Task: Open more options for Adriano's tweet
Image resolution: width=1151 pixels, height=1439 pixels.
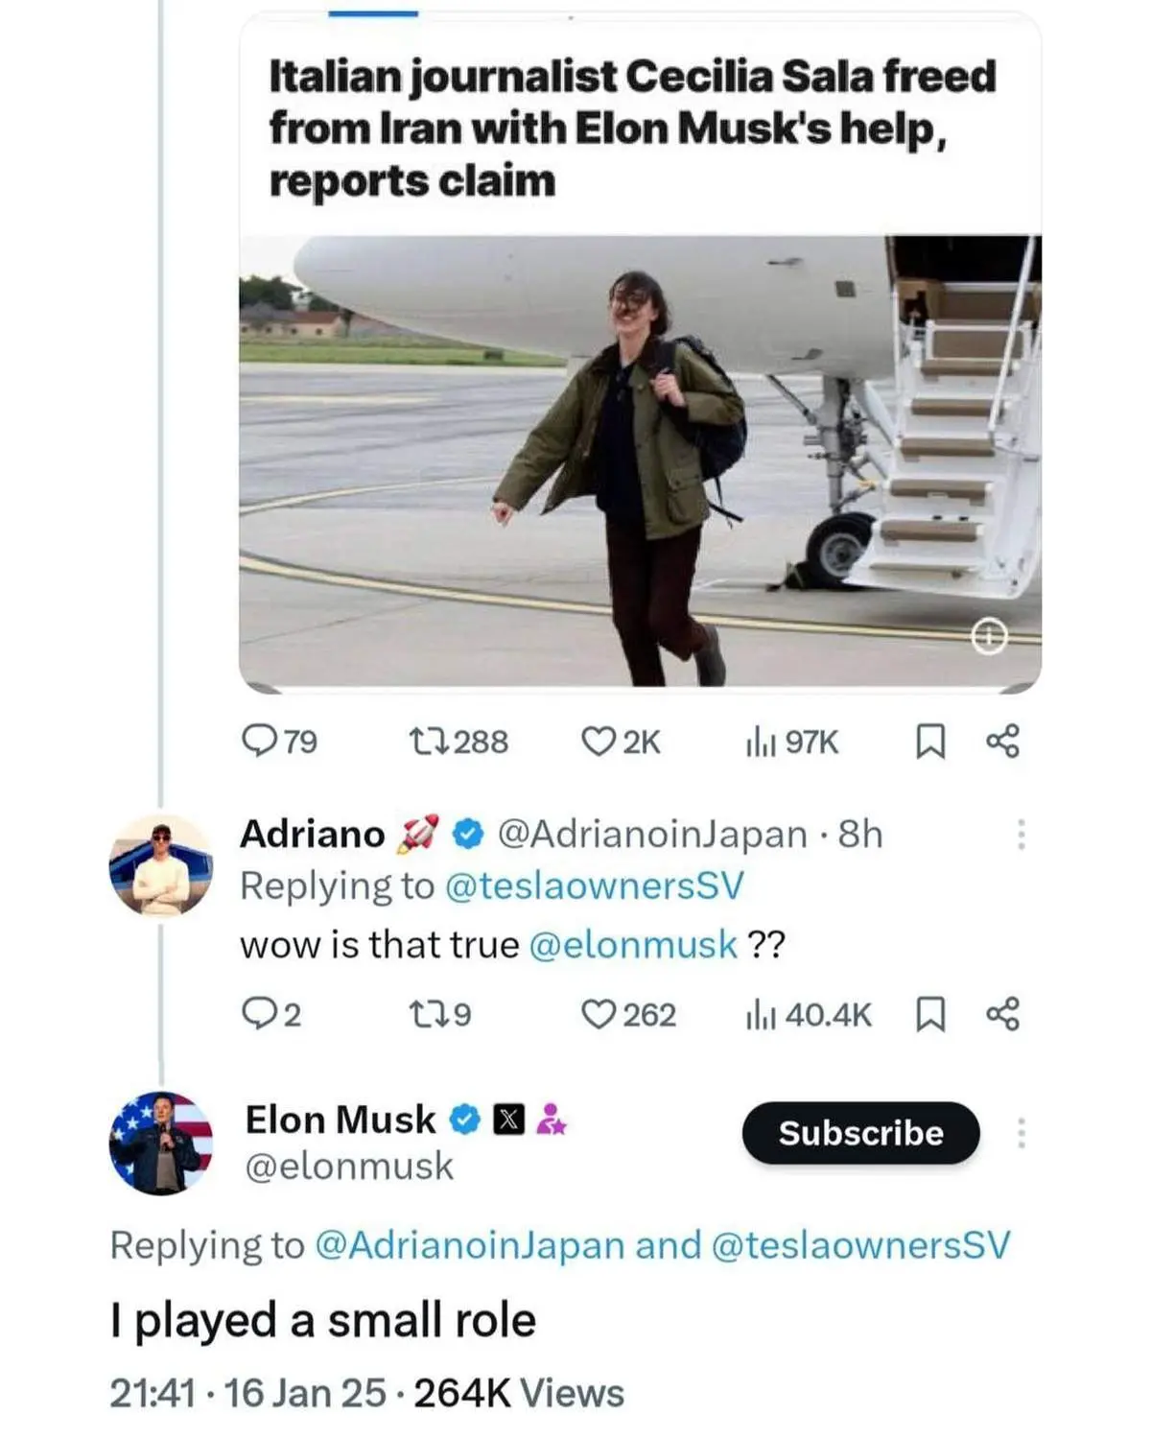Action: pyautogui.click(x=1021, y=835)
